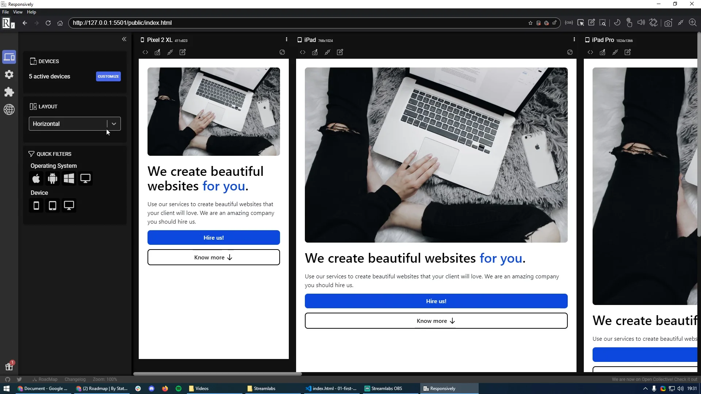Toggle dark mode moon icon
Viewport: 701px width, 394px height.
[617, 23]
